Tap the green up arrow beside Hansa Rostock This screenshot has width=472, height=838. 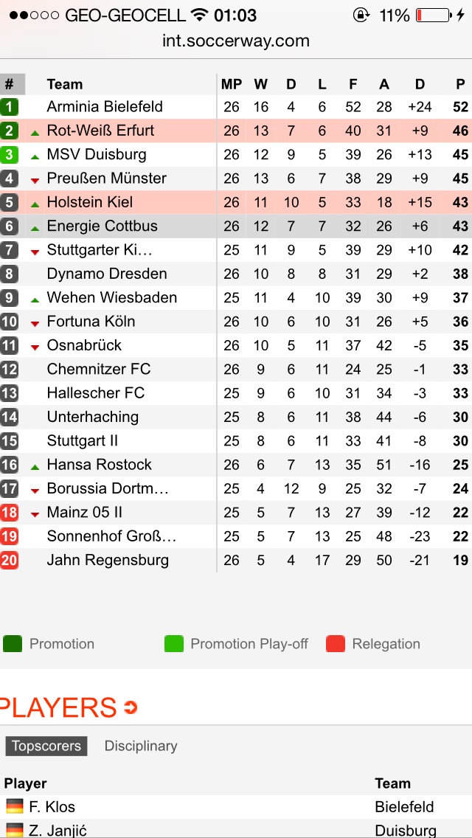click(x=35, y=467)
